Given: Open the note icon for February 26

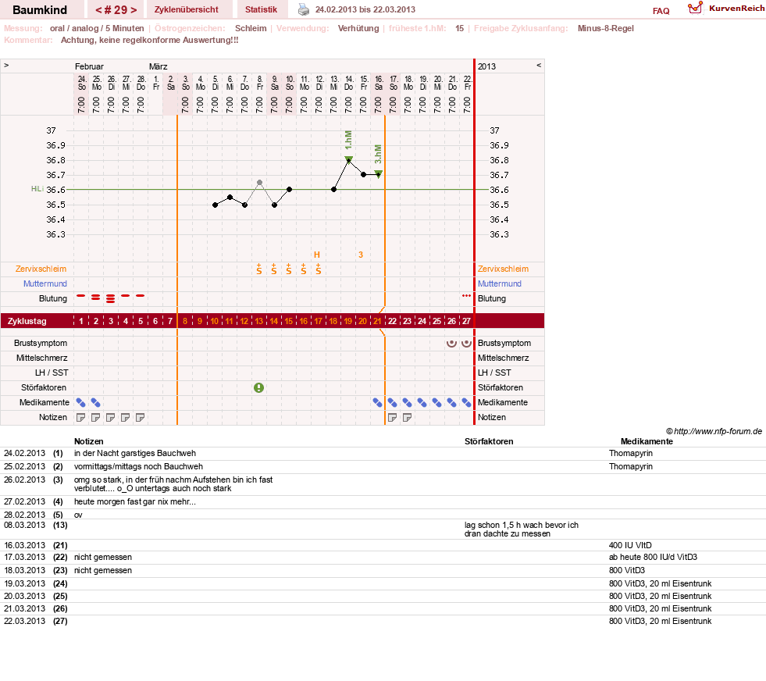Looking at the screenshot, I should click(x=110, y=418).
